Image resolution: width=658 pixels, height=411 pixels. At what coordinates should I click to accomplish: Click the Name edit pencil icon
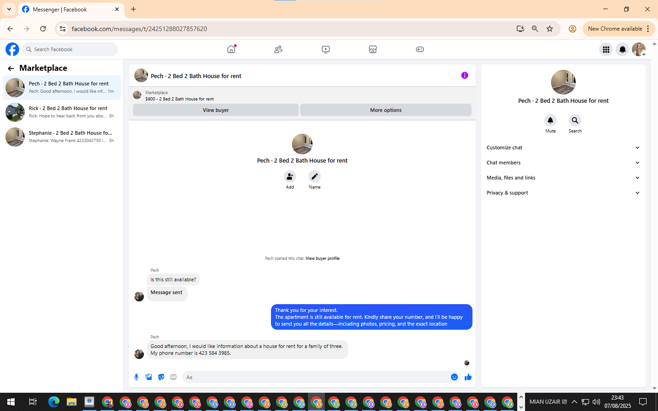314,177
